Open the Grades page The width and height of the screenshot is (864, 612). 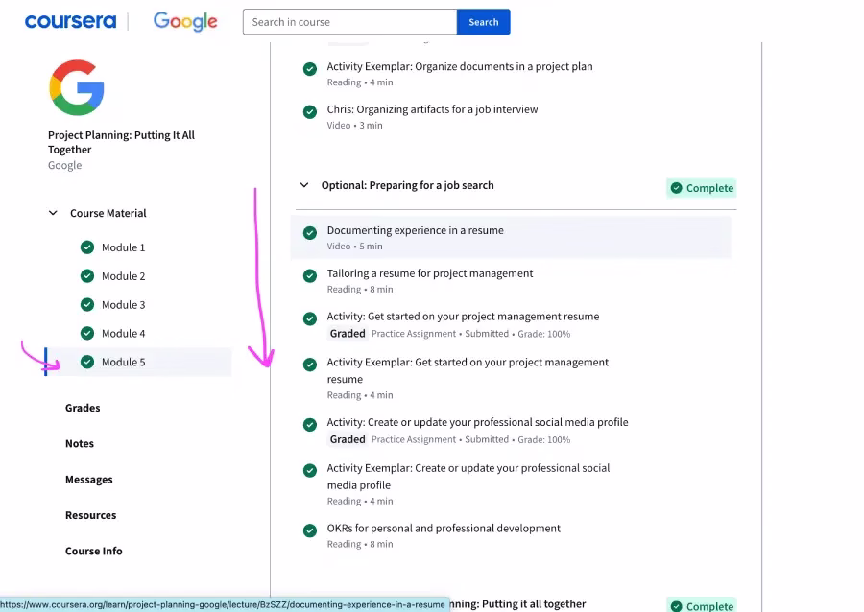[x=83, y=408]
